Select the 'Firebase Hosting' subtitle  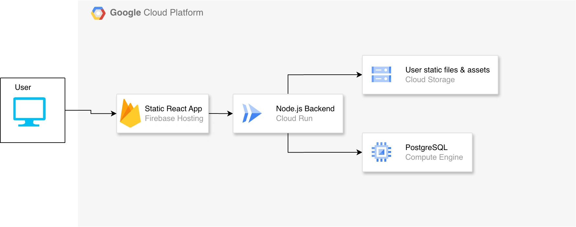[x=174, y=118]
